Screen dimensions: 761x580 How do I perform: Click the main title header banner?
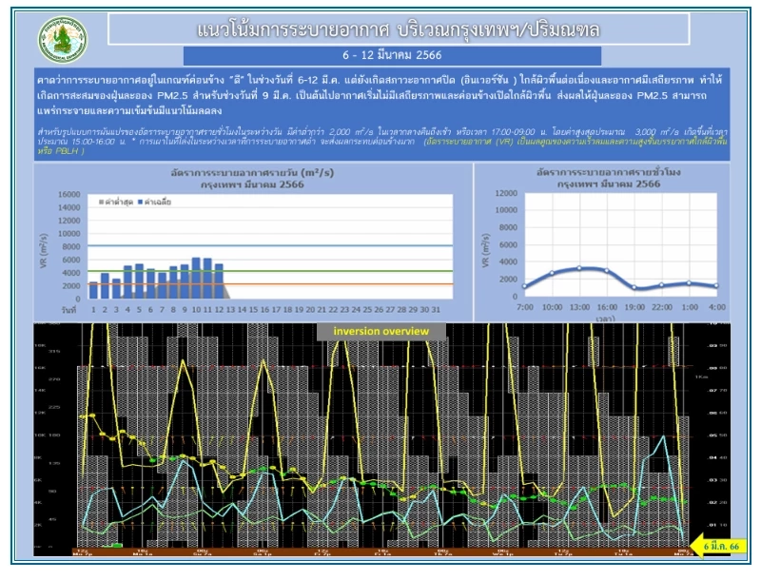click(x=399, y=29)
